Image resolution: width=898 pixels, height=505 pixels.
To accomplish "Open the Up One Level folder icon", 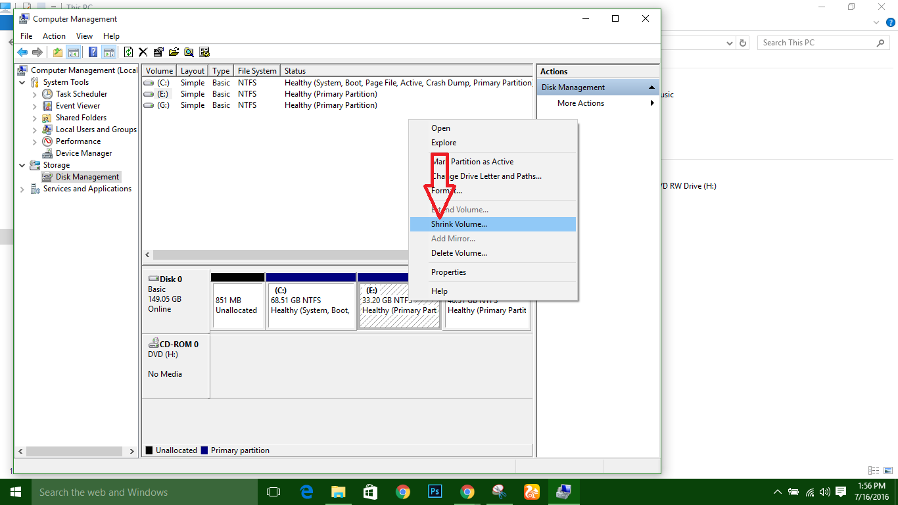I will coord(58,52).
